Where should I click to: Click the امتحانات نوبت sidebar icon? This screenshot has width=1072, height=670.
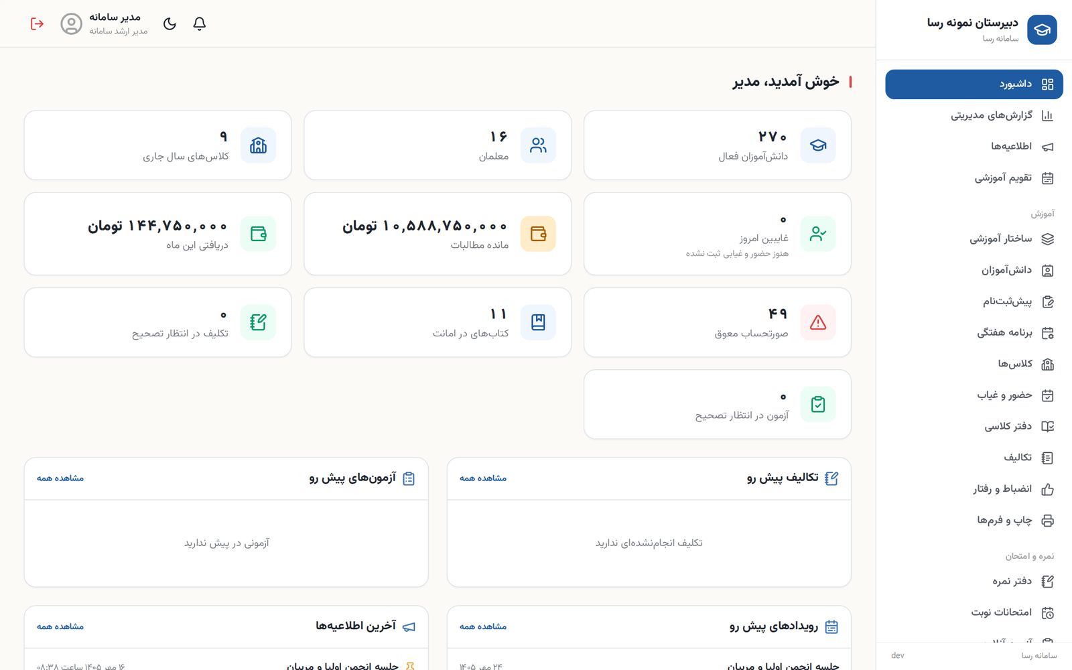pyautogui.click(x=1048, y=613)
